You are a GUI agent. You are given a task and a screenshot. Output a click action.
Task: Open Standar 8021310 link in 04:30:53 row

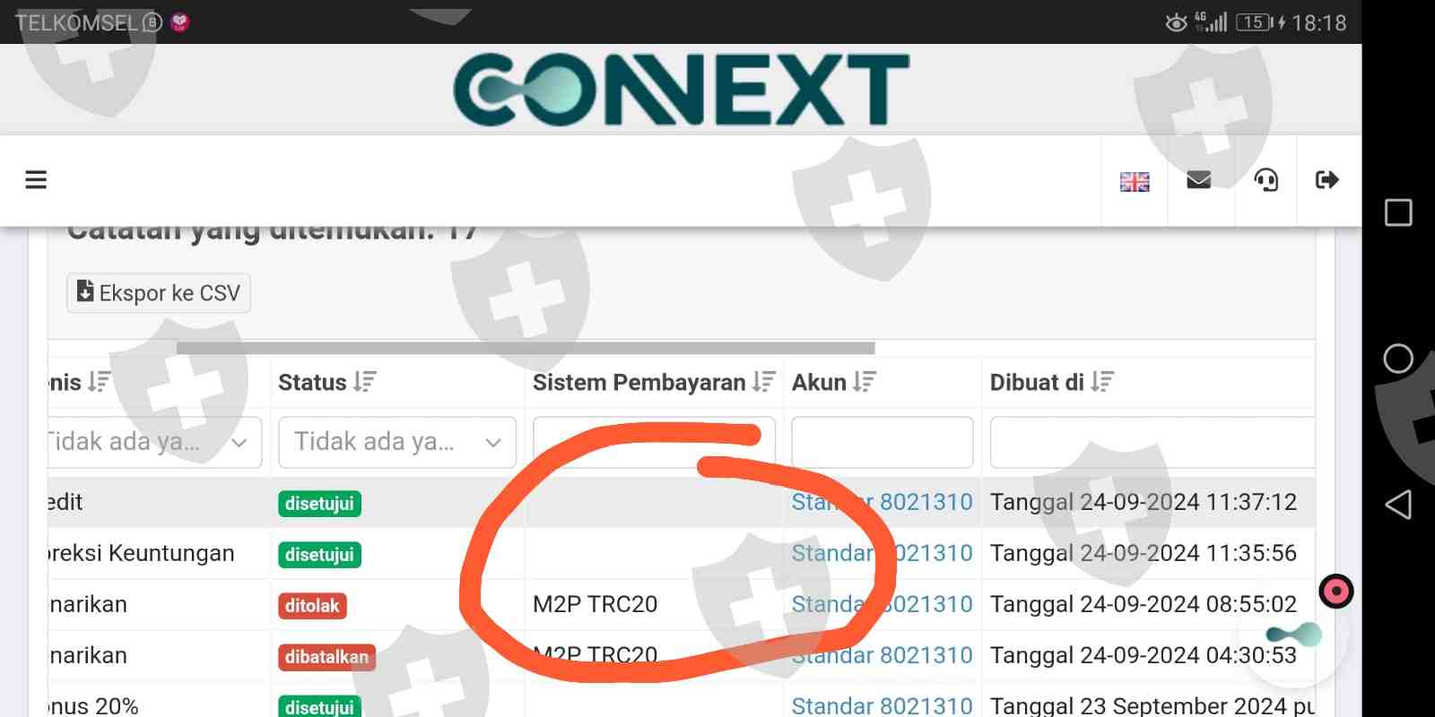click(882, 655)
